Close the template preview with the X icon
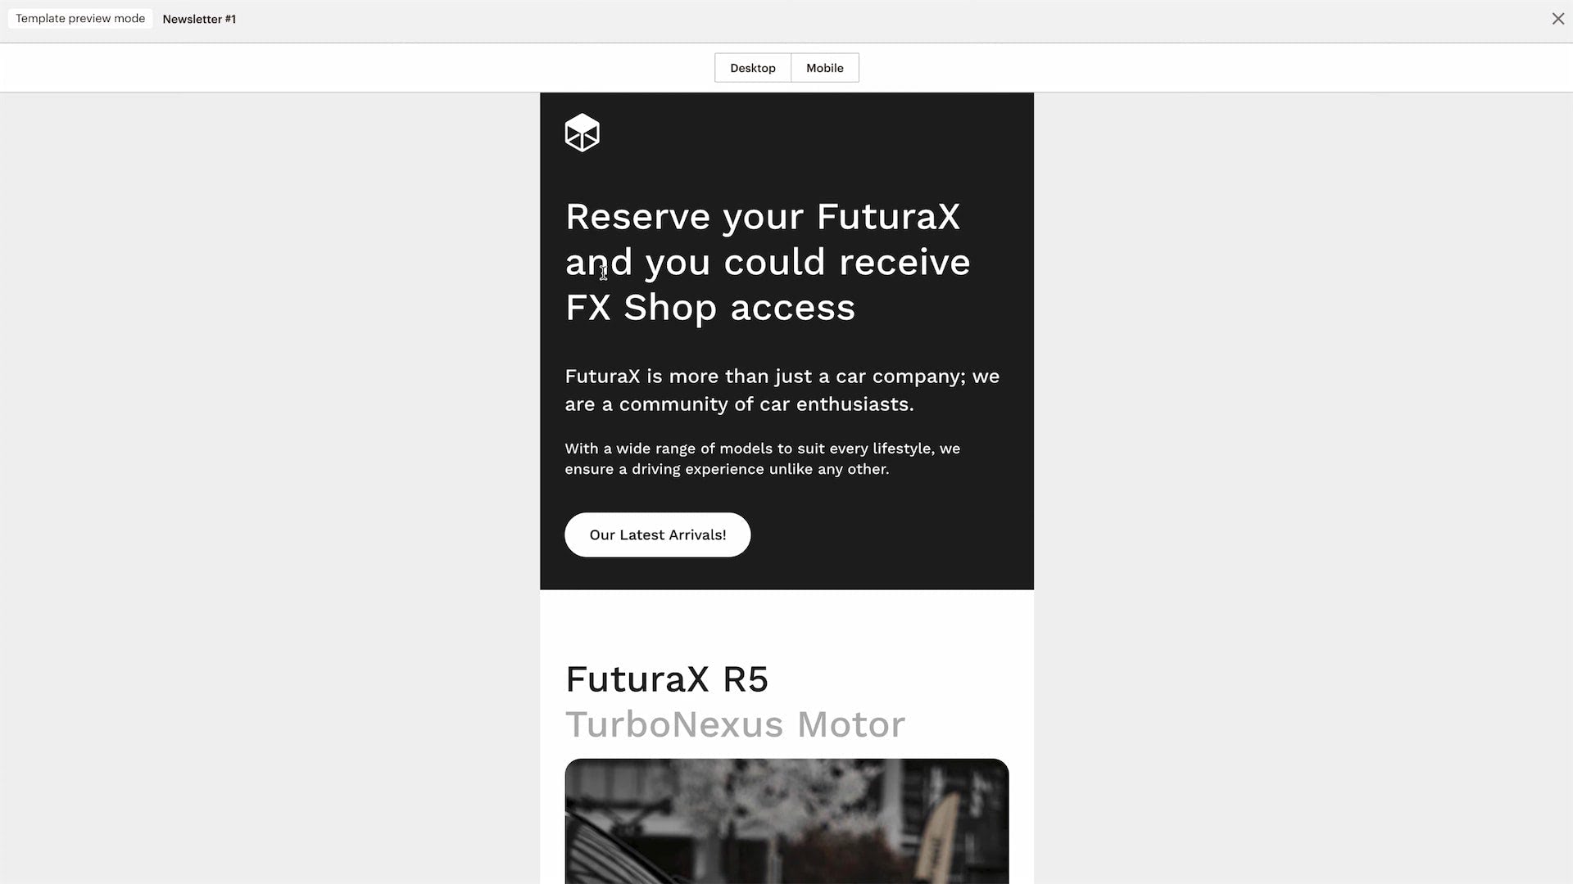This screenshot has width=1573, height=884. click(x=1557, y=19)
